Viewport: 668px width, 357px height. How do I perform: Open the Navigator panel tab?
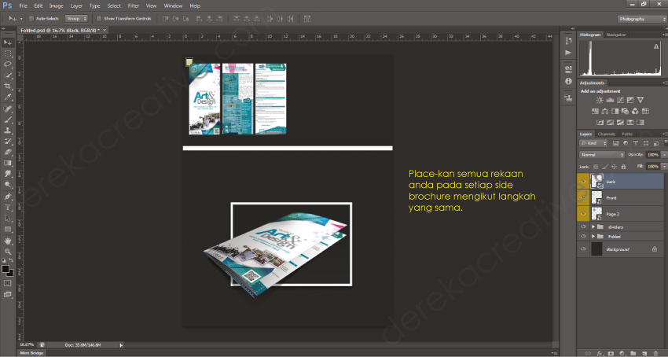(x=616, y=35)
